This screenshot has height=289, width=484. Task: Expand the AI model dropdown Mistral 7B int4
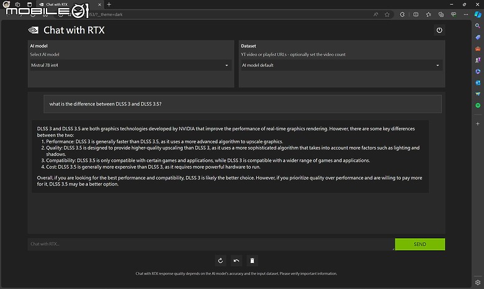(x=130, y=65)
